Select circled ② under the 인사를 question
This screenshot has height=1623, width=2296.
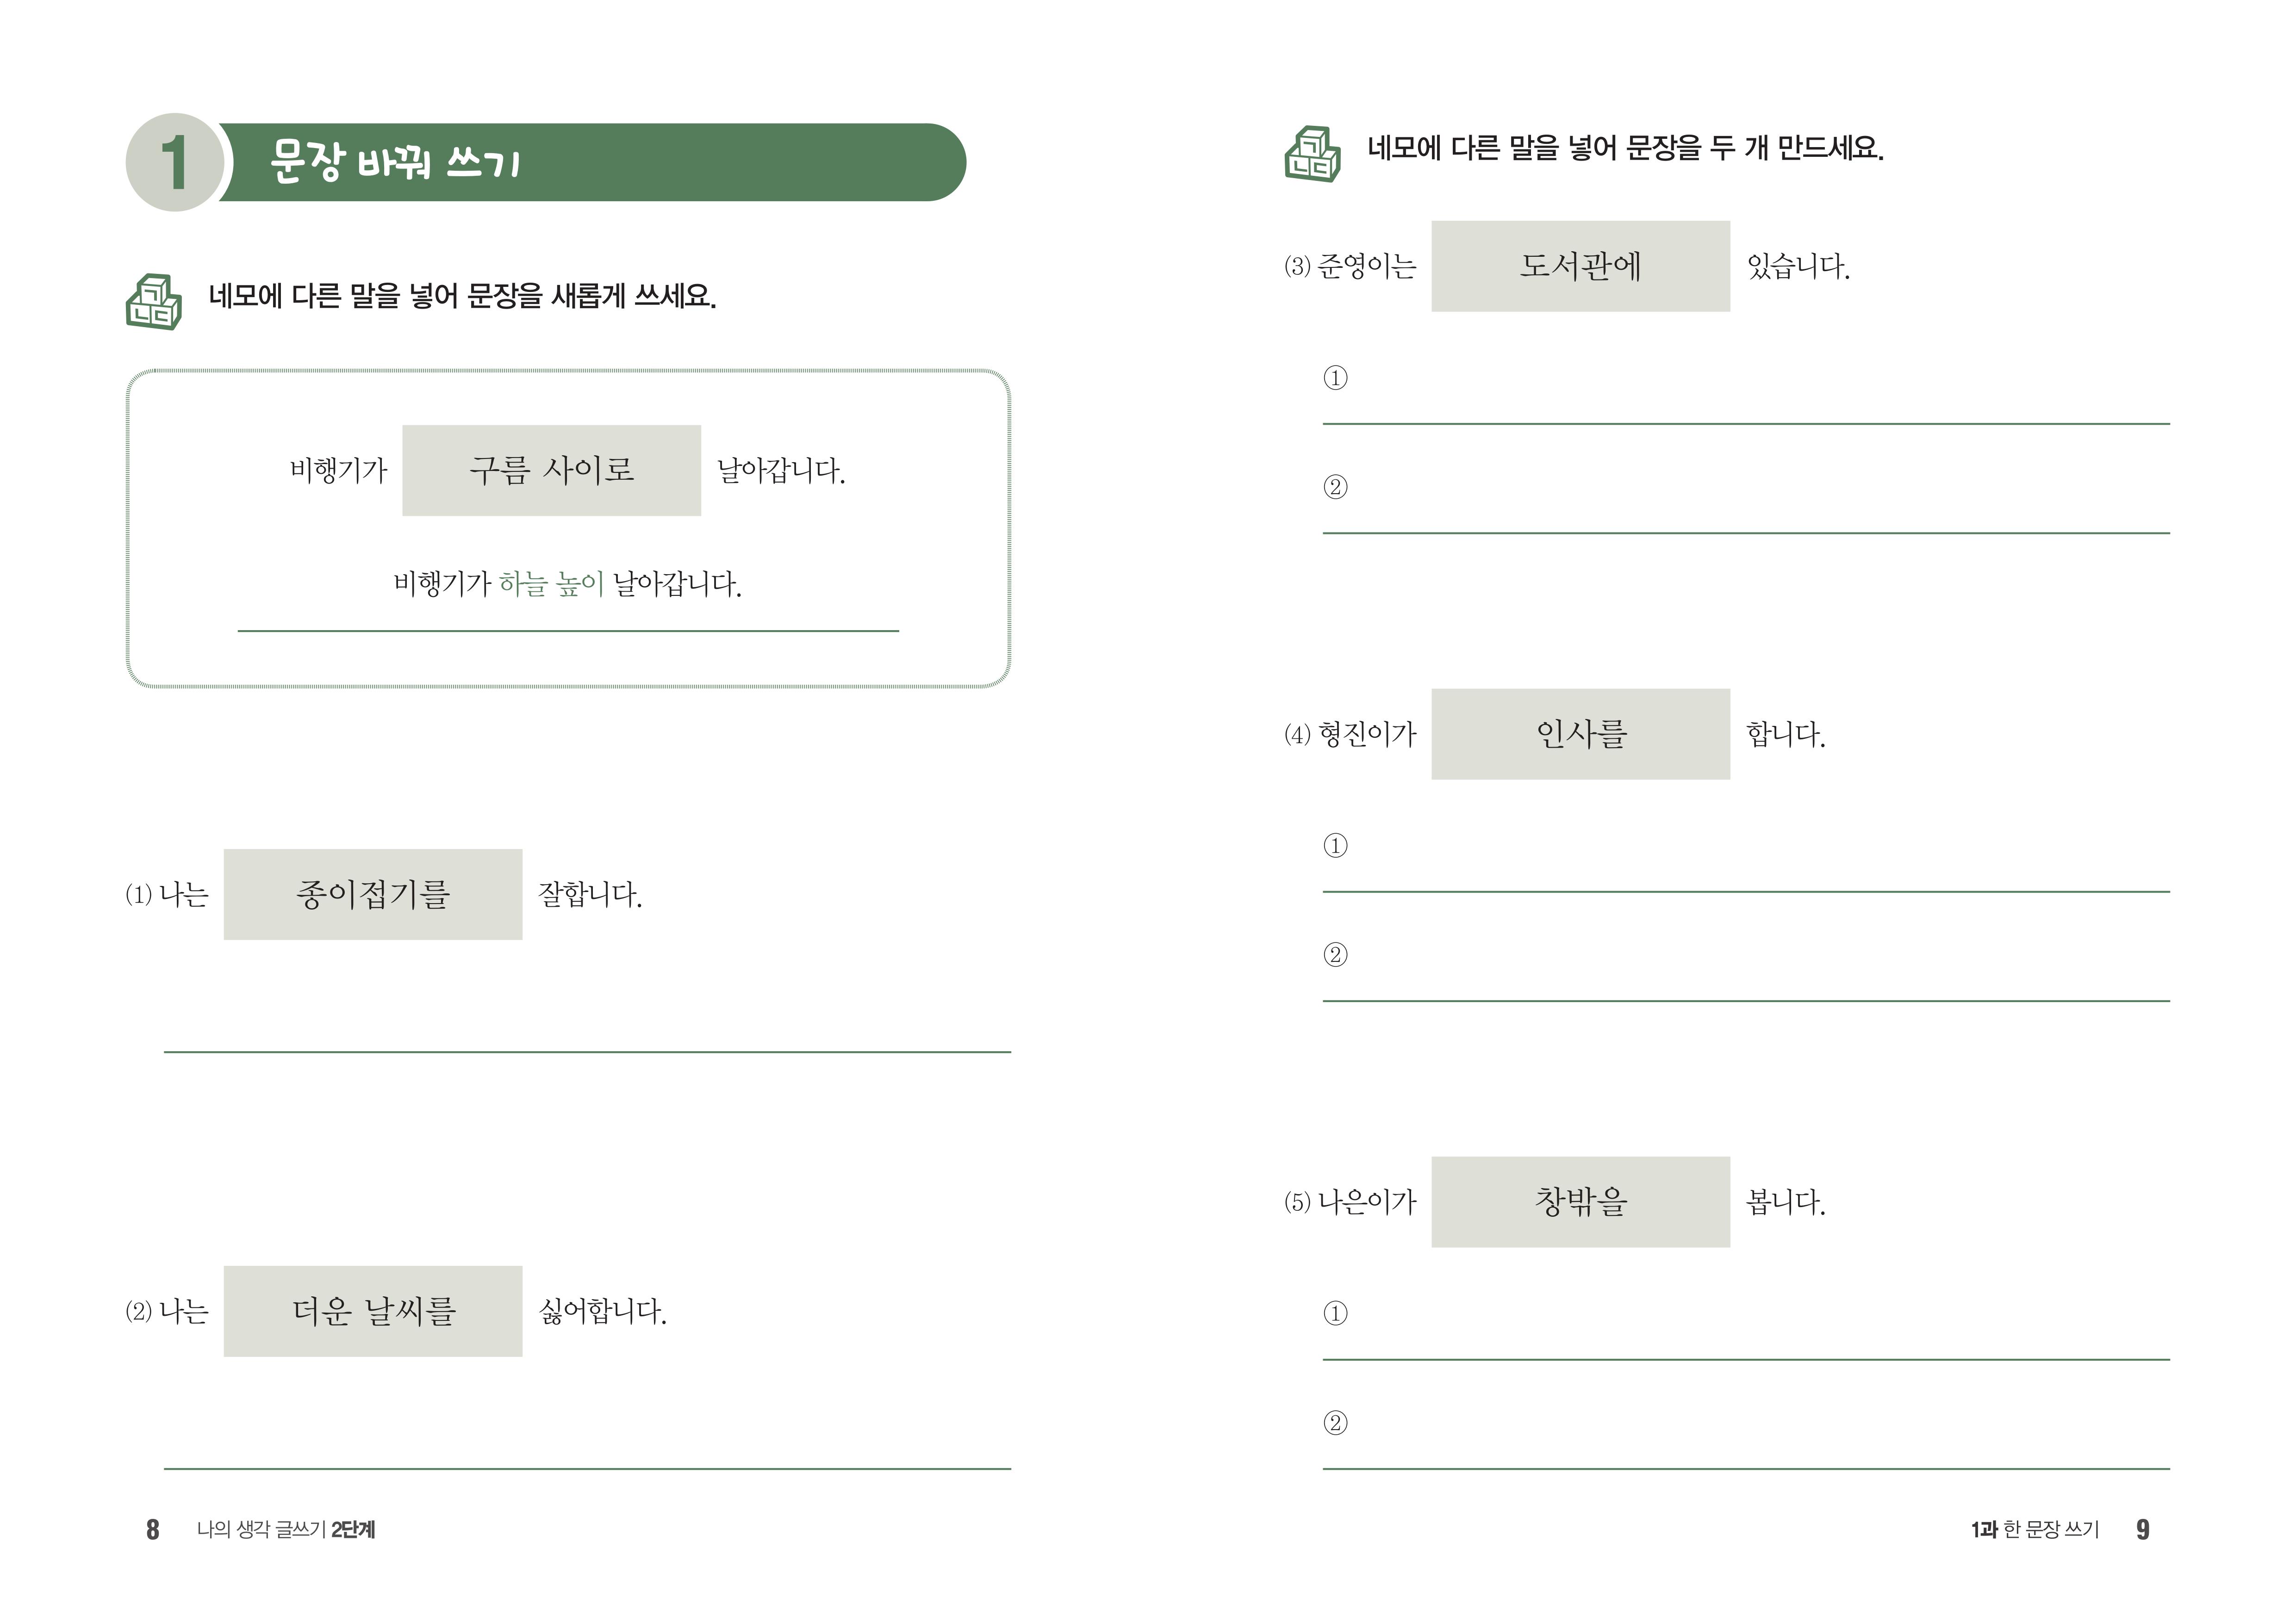click(1335, 954)
